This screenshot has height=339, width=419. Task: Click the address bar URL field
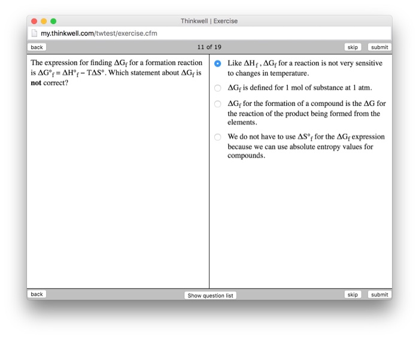(x=209, y=34)
